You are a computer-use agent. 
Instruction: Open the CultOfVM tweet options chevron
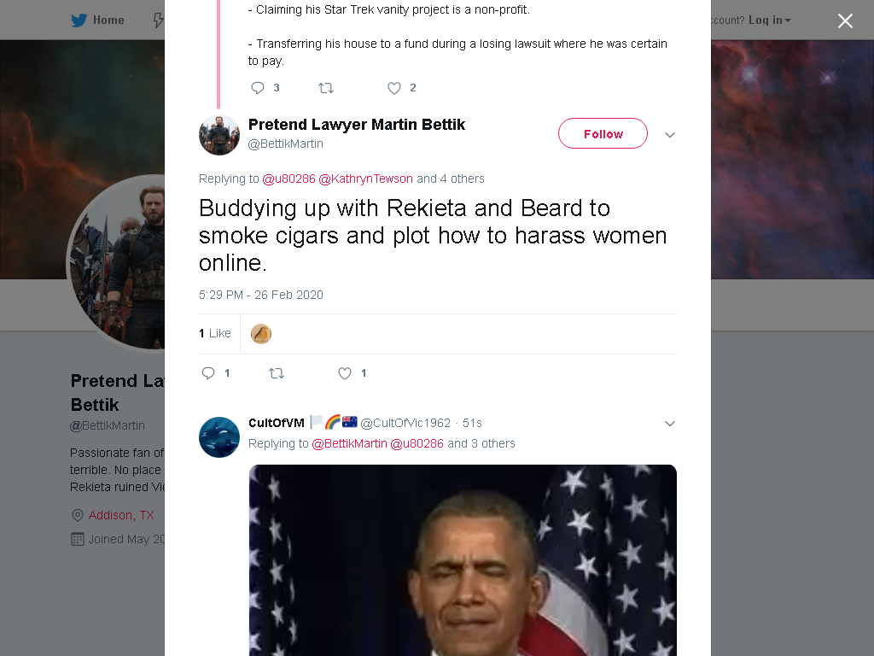[670, 424]
